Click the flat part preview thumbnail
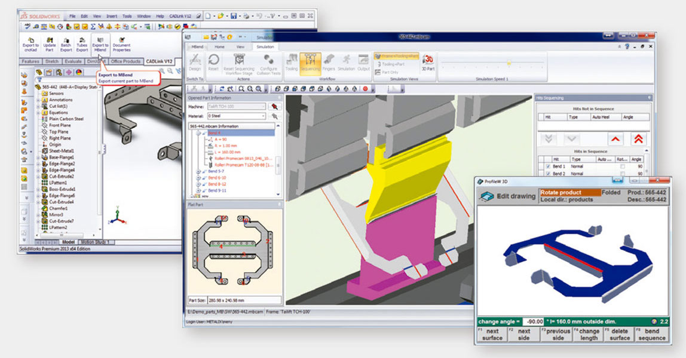Screen dimensions: 686x358 (x=234, y=251)
